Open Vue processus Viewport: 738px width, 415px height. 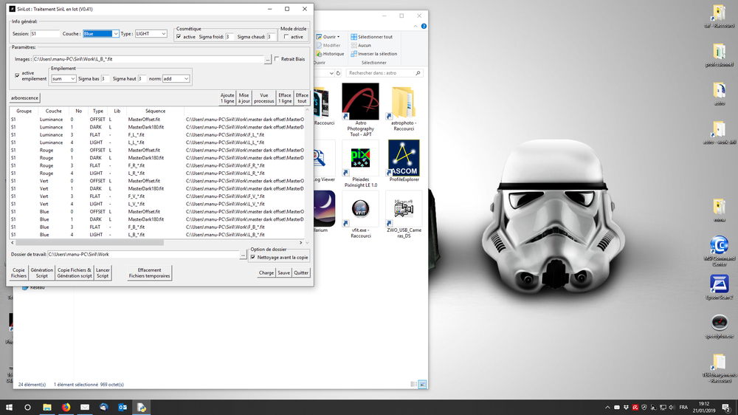pyautogui.click(x=264, y=98)
